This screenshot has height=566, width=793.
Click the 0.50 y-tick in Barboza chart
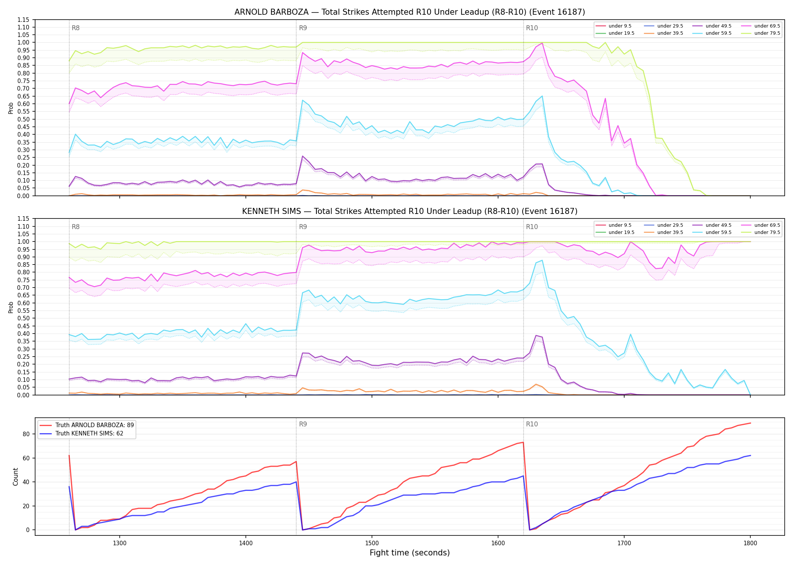pos(23,119)
